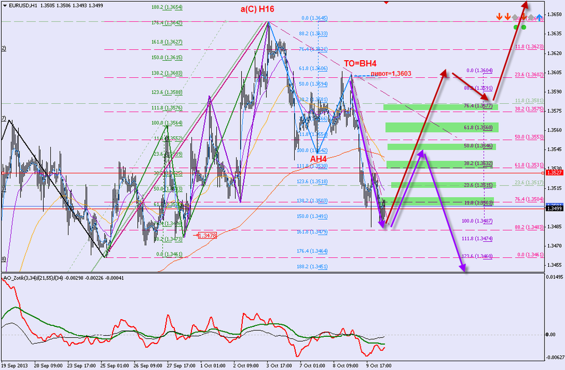Select green Fibonacci label 176.4 (1.3642)
Viewport: 565px width, 370px height.
pyautogui.click(x=167, y=23)
